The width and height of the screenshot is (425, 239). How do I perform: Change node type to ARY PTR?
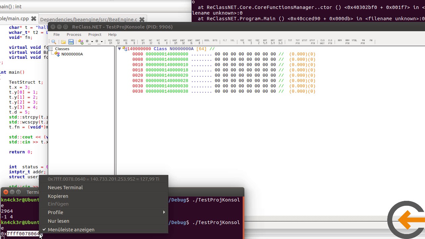pyautogui.click(x=347, y=42)
